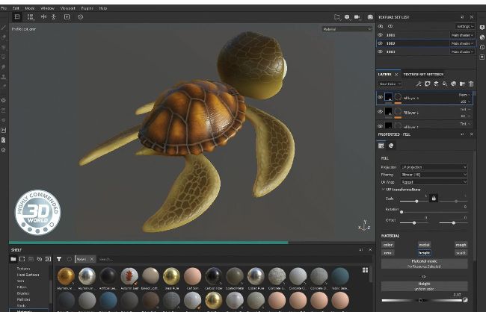Click the shelf filter funnel icon
Image resolution: width=486 pixels, height=312 pixels.
(x=59, y=259)
